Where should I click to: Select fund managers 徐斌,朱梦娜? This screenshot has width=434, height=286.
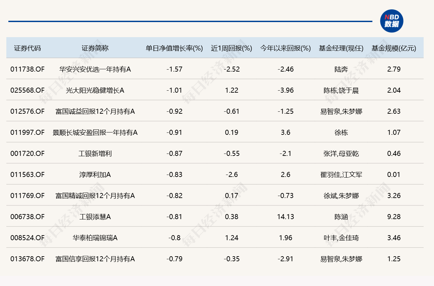(341, 196)
